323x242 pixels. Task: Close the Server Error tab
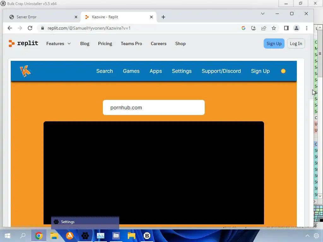(x=76, y=17)
